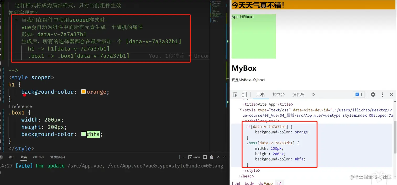
Task: Select the body breadcrumb in DevTools
Action: [249, 183]
